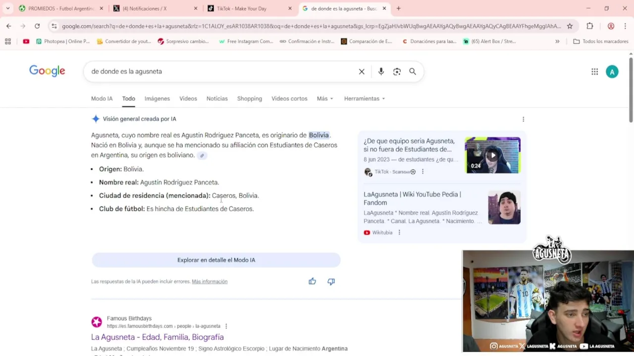Open La Agusneta - Edad, Familia, Biografía result
Screen dimensions: 634x356
[158, 337]
